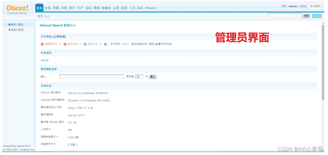Click the MySQL version '5.7.44' value
Viewport: 328px width, 155px height.
pos(72,123)
